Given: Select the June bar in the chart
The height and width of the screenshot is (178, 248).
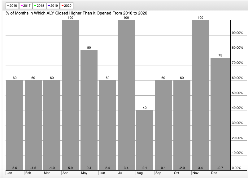Looking at the screenshot, I should click(x=107, y=125).
